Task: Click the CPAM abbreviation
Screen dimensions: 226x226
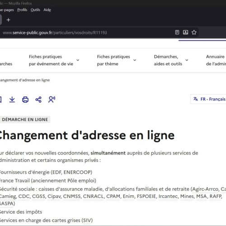Action: point(113,196)
